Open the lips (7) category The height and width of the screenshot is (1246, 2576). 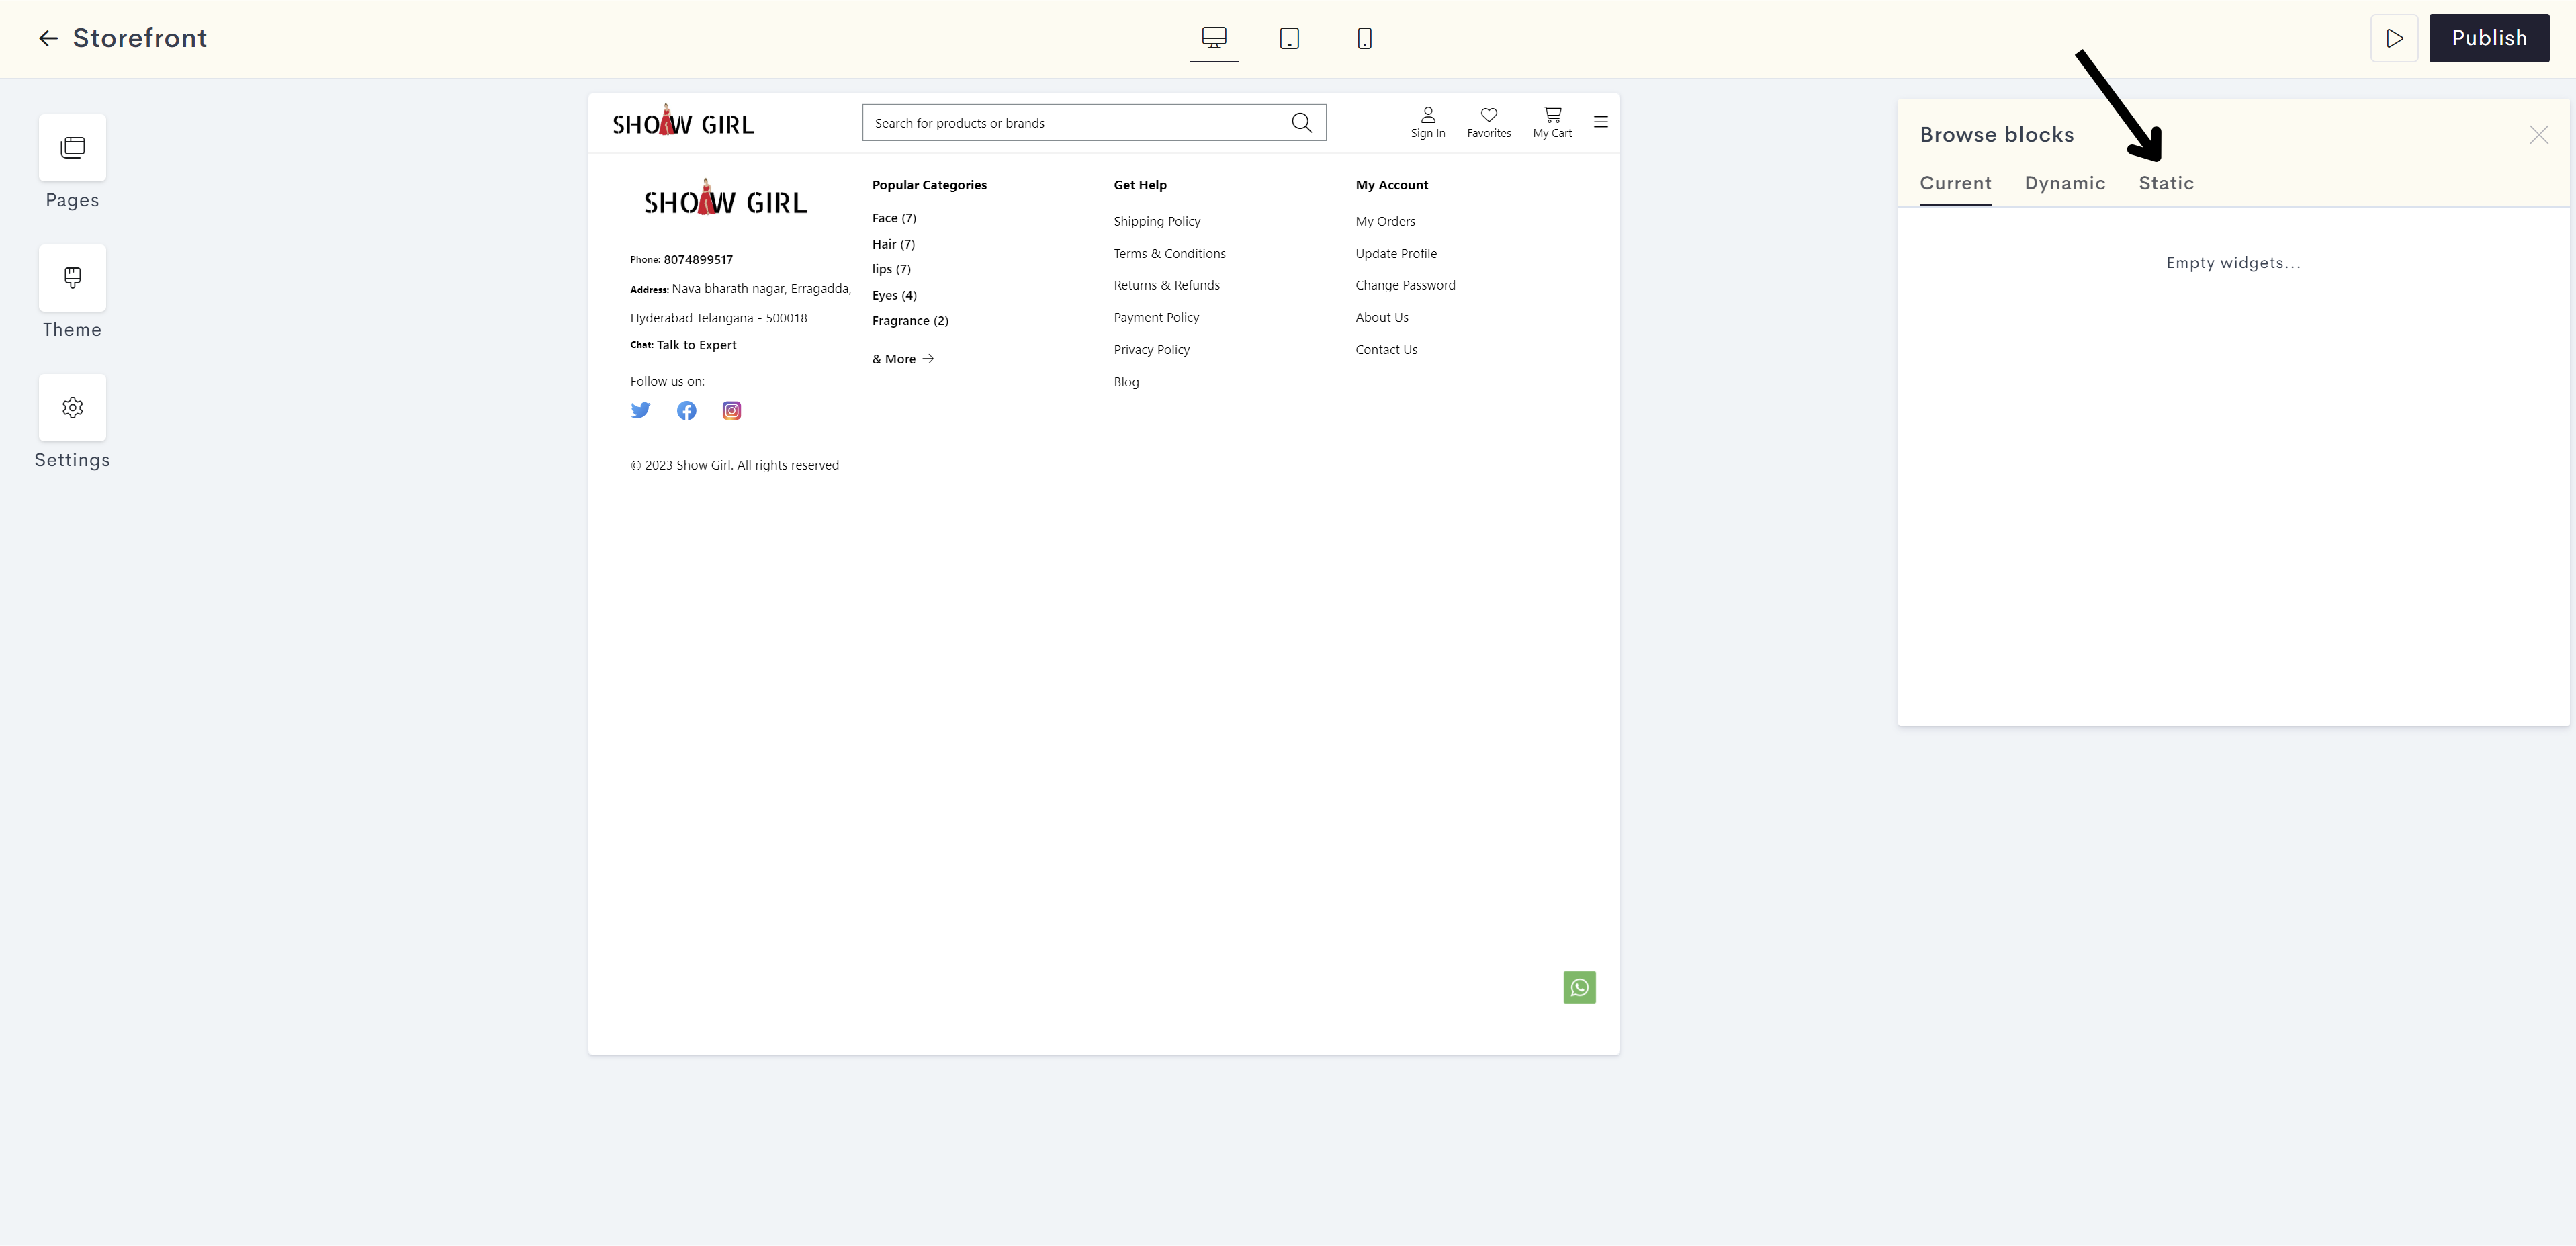(891, 269)
